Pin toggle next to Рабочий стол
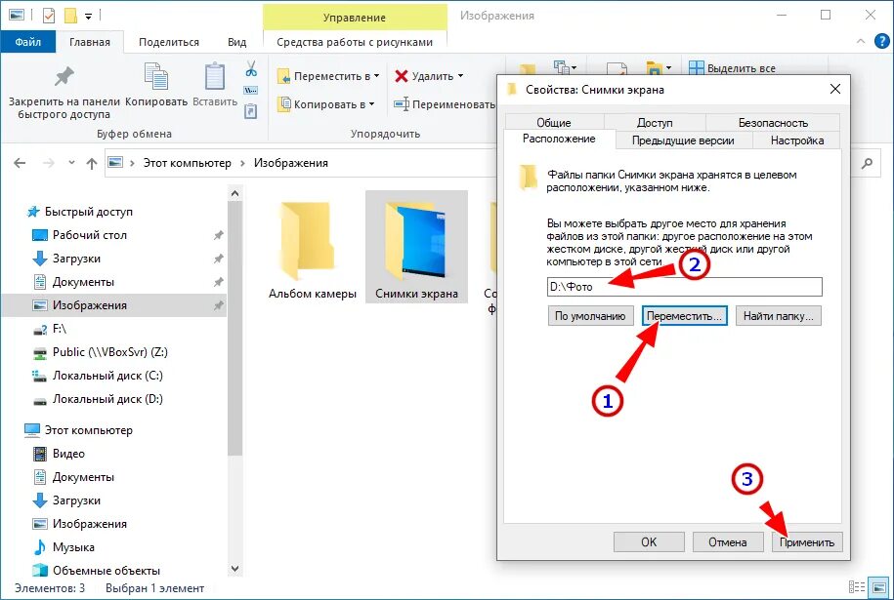This screenshot has width=894, height=600. coord(218,235)
